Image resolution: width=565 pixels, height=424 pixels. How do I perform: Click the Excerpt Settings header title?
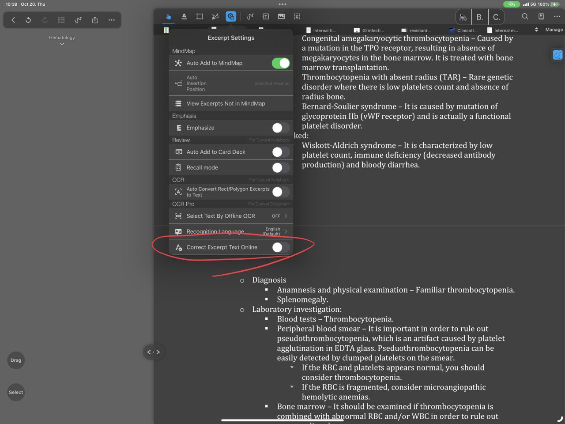(231, 38)
